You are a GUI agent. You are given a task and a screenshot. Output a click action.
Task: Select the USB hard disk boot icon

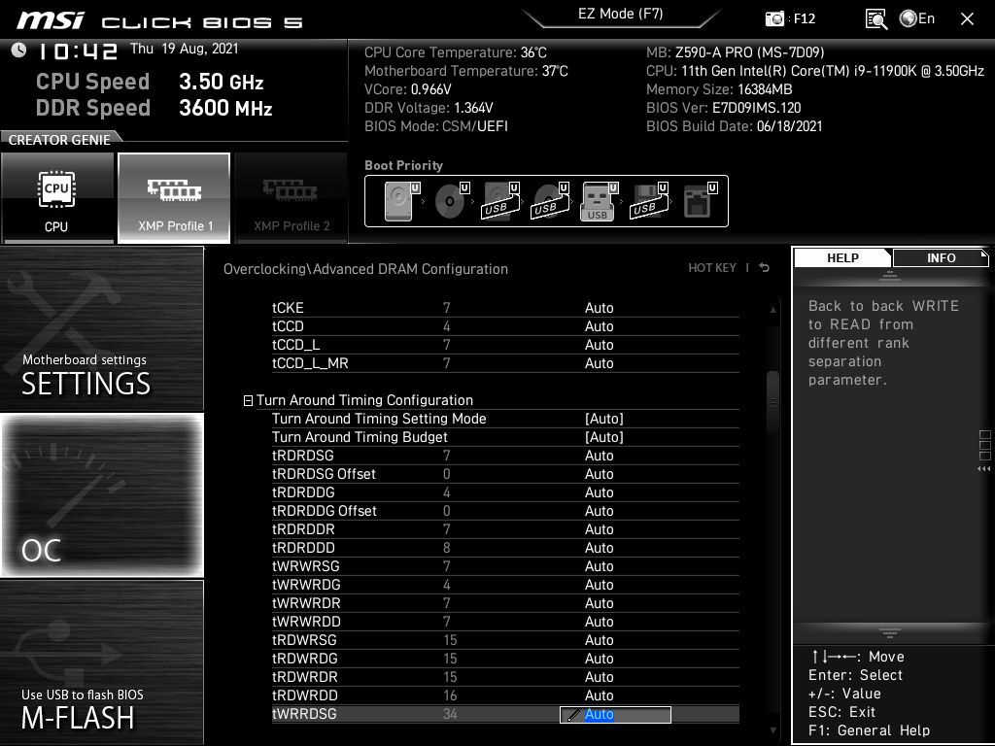(501, 201)
